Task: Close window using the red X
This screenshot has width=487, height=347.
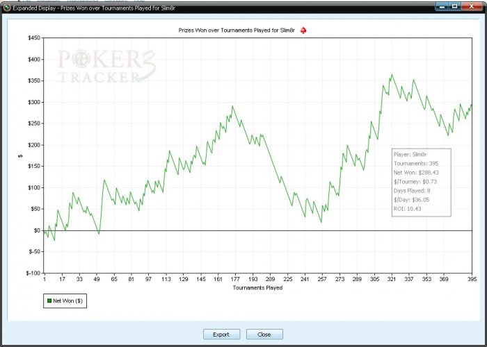Action: pyautogui.click(x=472, y=6)
